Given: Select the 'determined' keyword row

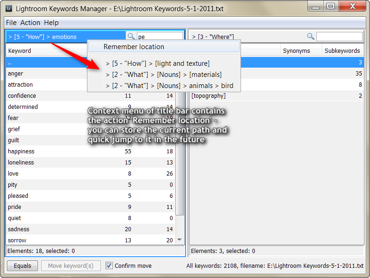Looking at the screenshot, I should 91,107.
